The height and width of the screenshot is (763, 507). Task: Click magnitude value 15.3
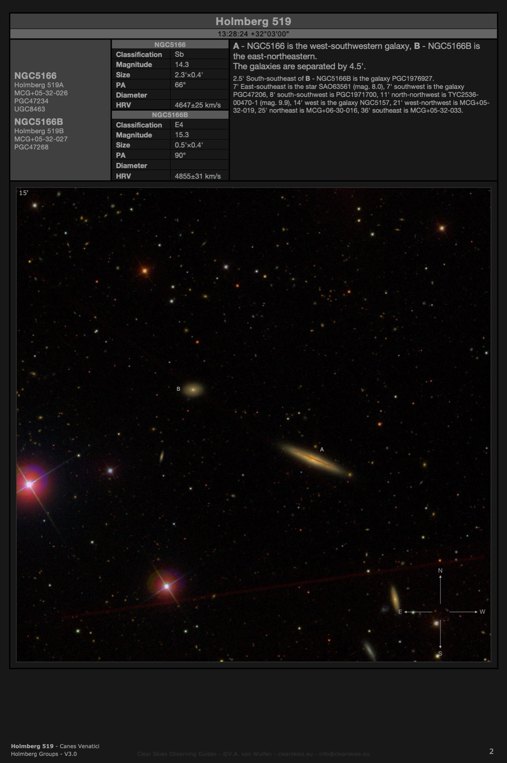(x=182, y=135)
